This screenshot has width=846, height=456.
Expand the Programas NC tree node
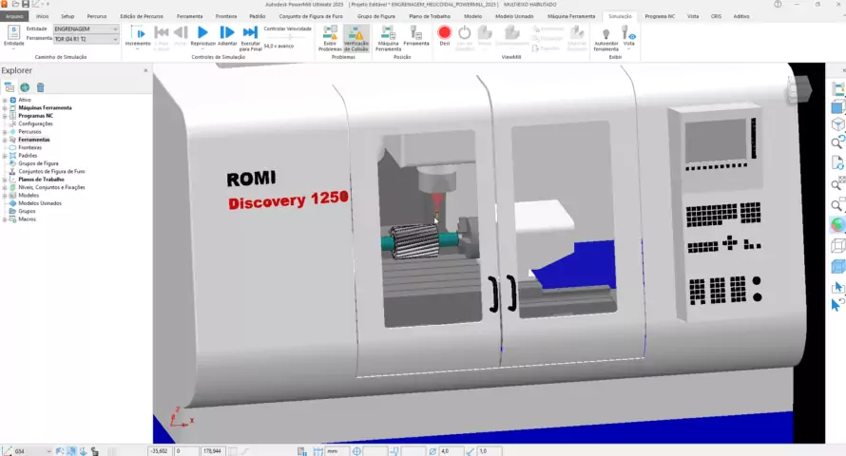pyautogui.click(x=5, y=116)
